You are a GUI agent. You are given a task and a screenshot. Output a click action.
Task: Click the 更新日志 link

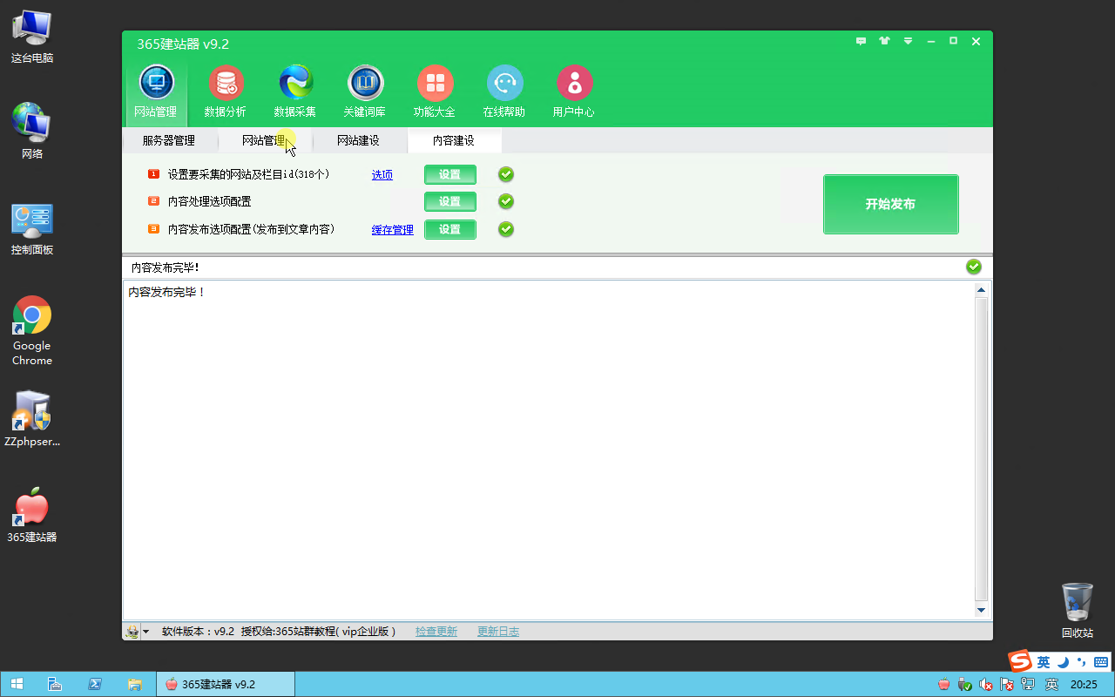pos(498,632)
